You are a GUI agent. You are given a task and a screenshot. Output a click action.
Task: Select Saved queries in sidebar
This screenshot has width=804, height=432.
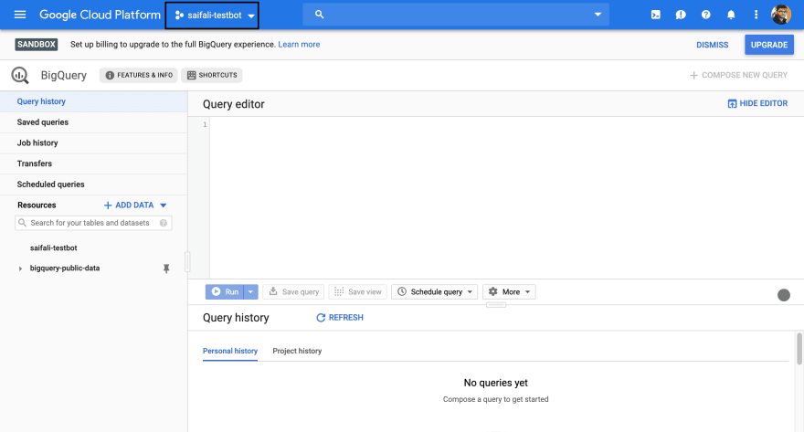pos(93,122)
